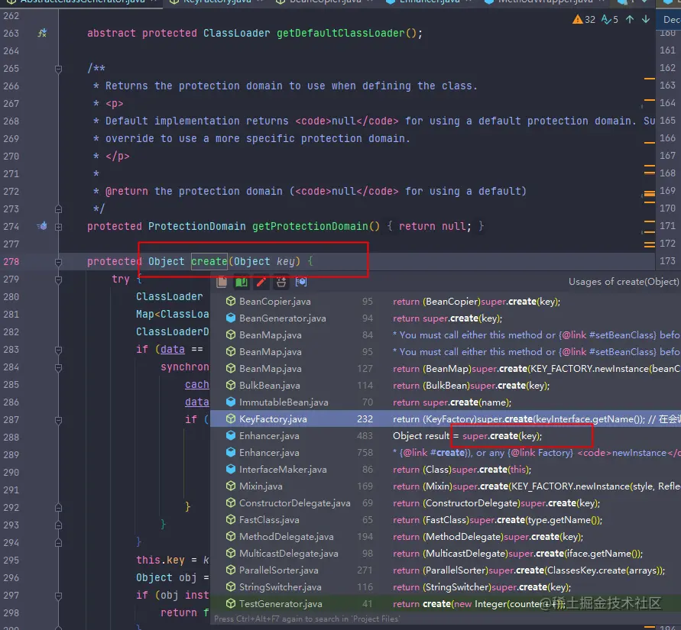Viewport: 681px width, 630px height.
Task: Click the blue bracketed cube preview icon
Action: 301,282
